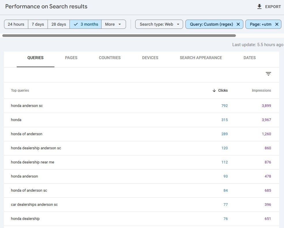Switch to the QUERIES tab
Viewport: 284px width, 228px height.
35,58
